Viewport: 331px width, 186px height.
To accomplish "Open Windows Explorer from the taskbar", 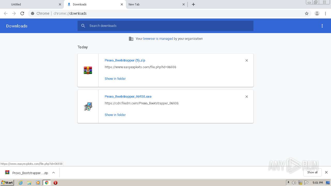I will (29, 183).
